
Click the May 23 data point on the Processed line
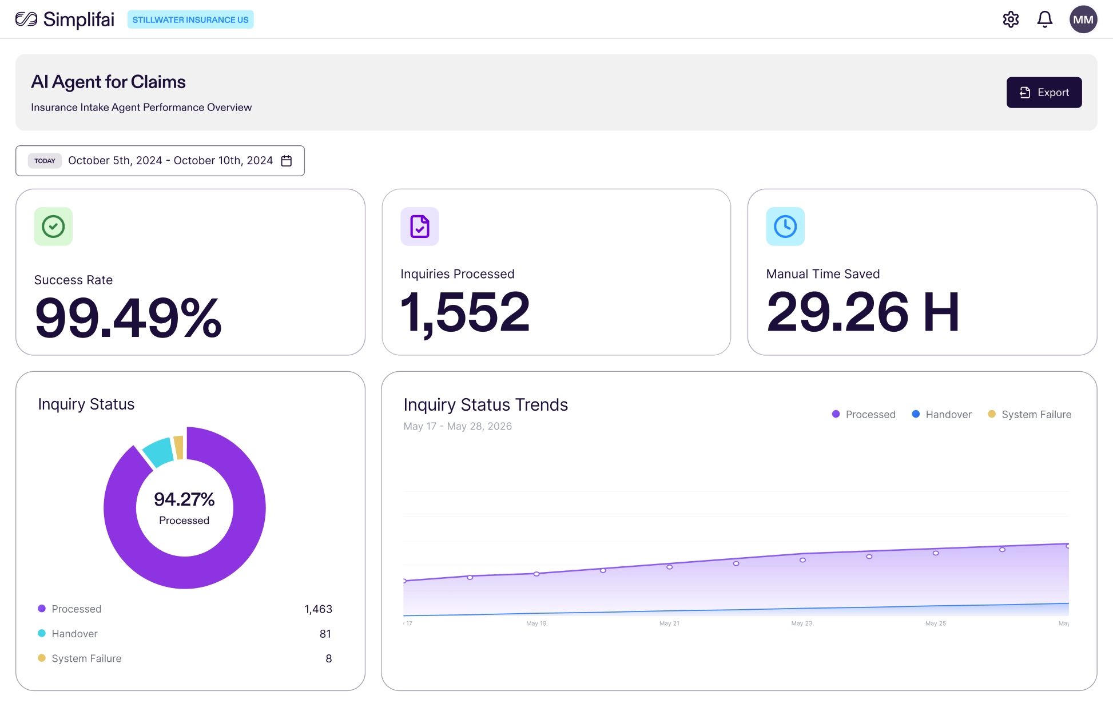802,560
